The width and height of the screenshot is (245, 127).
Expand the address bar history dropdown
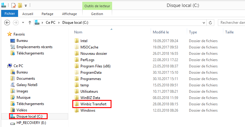(x=203, y=23)
